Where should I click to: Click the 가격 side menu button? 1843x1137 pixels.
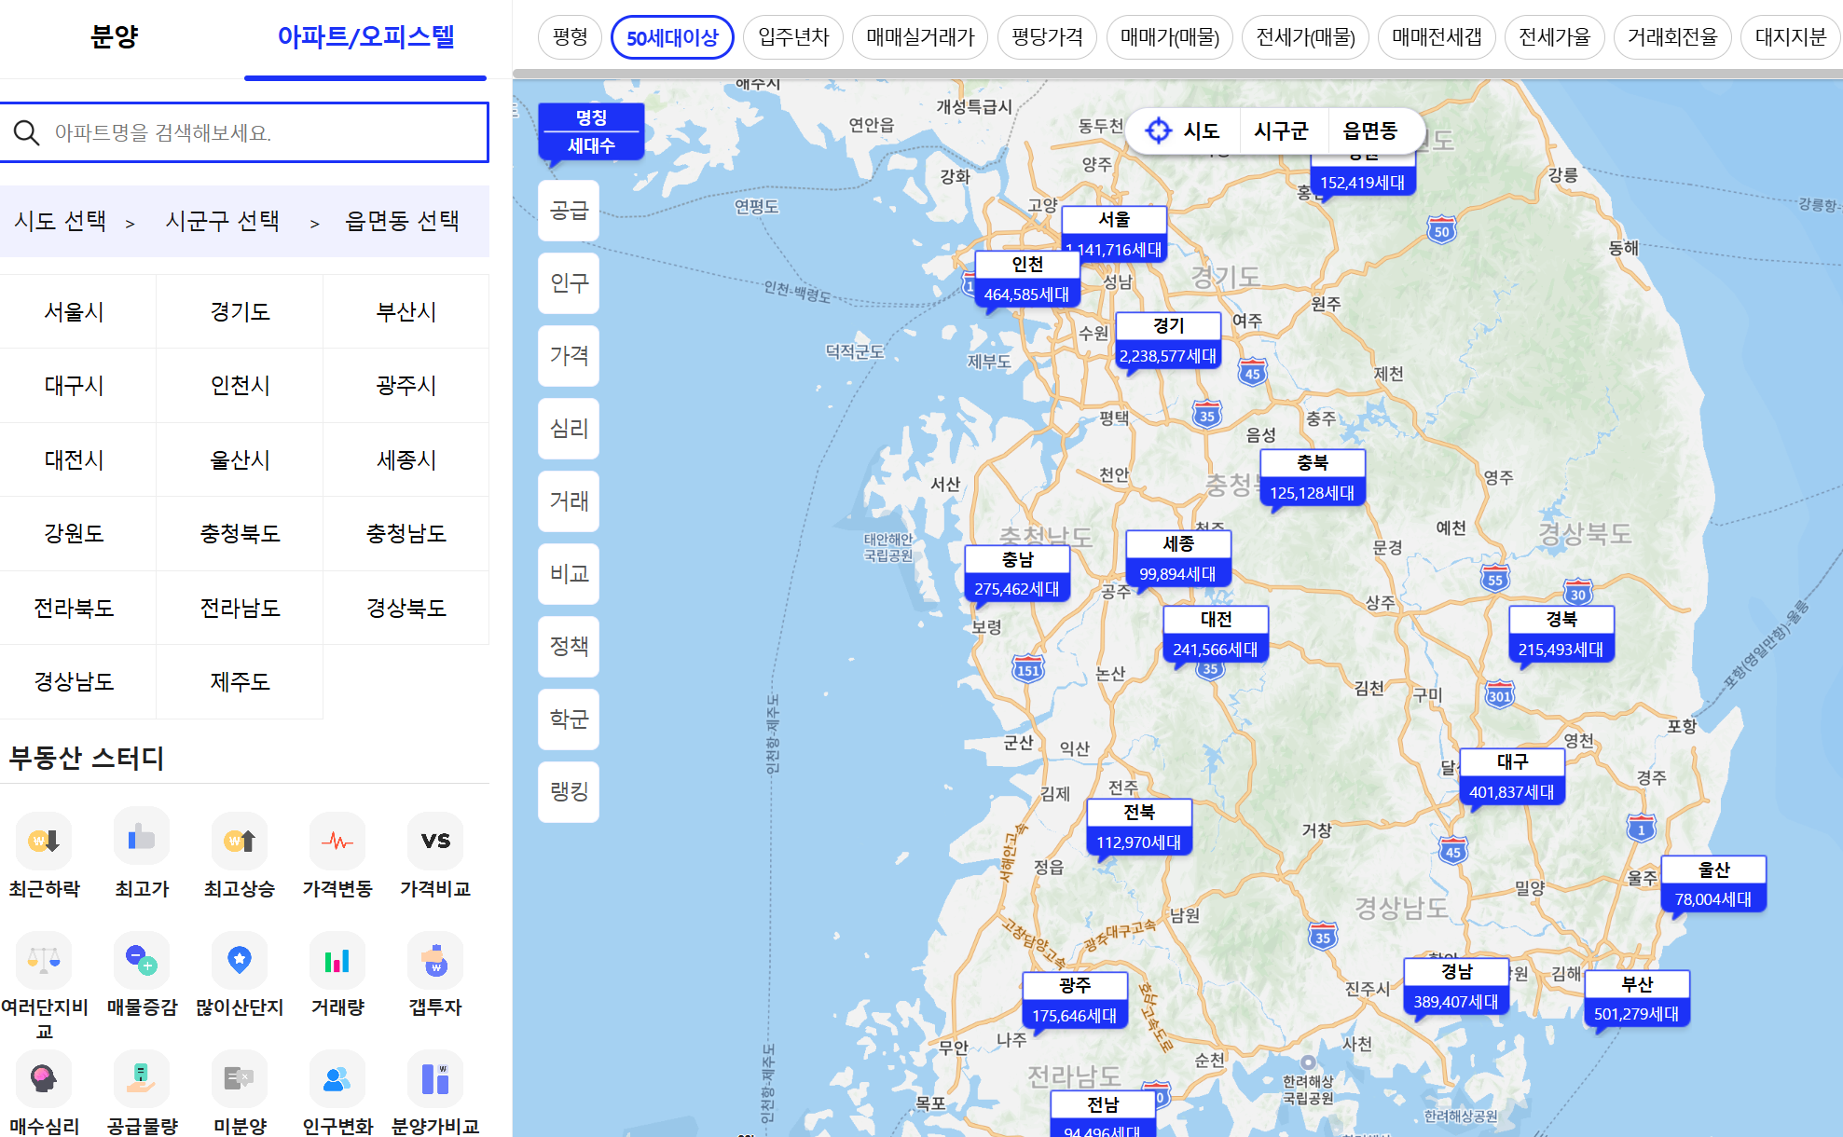click(x=569, y=355)
